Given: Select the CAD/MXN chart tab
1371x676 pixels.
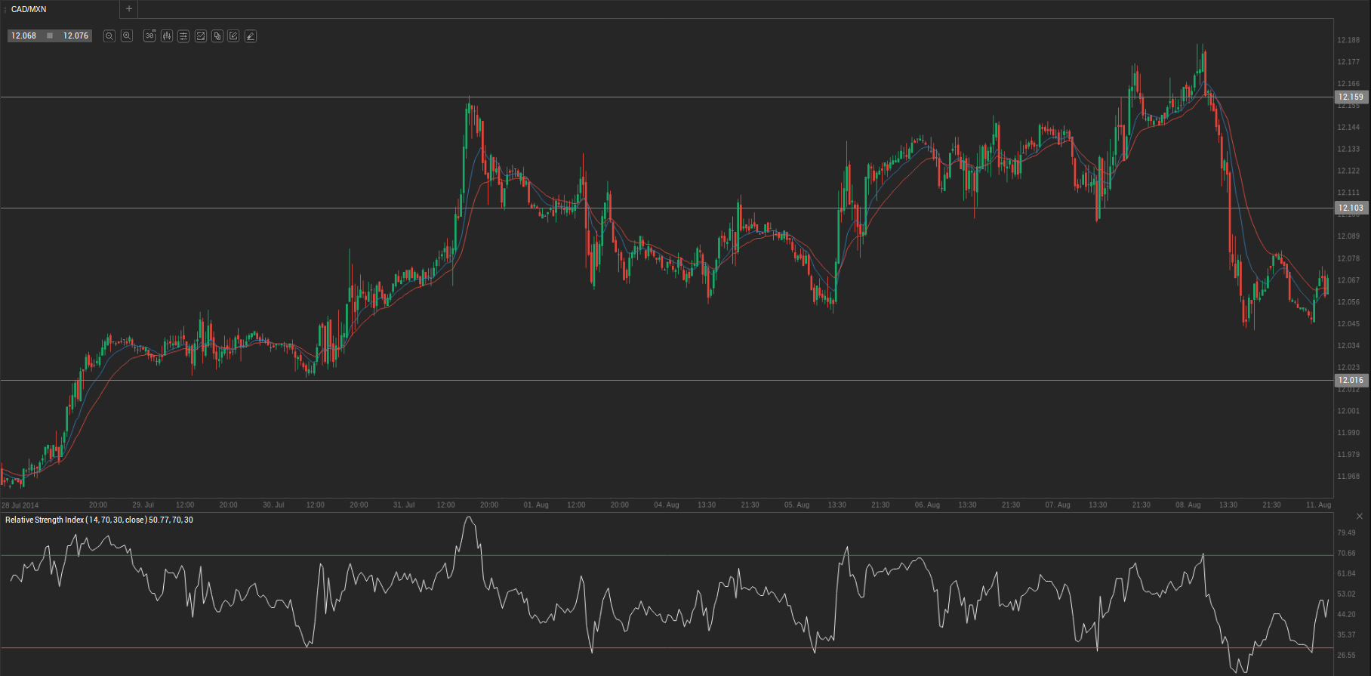Looking at the screenshot, I should pos(29,9).
